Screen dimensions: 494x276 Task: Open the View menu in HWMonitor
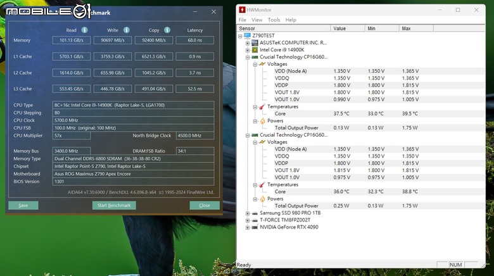click(257, 20)
